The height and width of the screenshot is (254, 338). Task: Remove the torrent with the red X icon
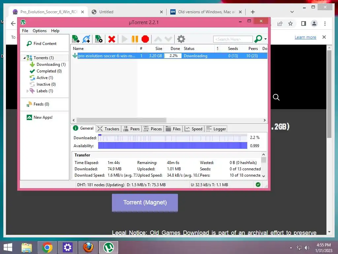click(112, 39)
